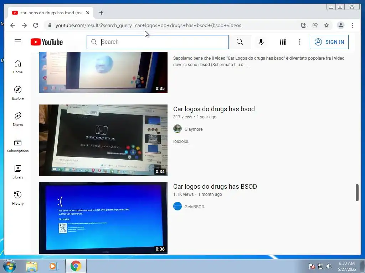Open the YouTube hamburger guide menu
The image size is (365, 273).
[18, 42]
